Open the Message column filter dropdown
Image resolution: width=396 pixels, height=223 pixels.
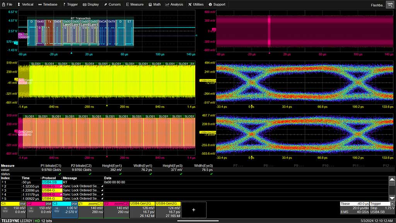point(61,178)
